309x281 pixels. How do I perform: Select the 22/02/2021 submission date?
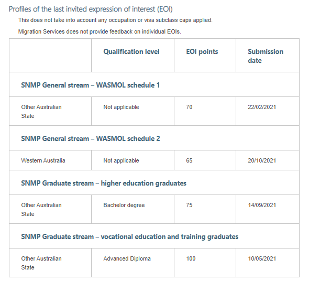262,107
